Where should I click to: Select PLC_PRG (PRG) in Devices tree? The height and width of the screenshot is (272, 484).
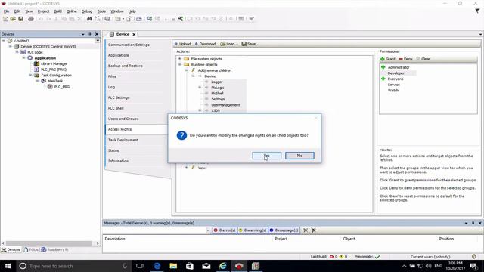tap(54, 70)
